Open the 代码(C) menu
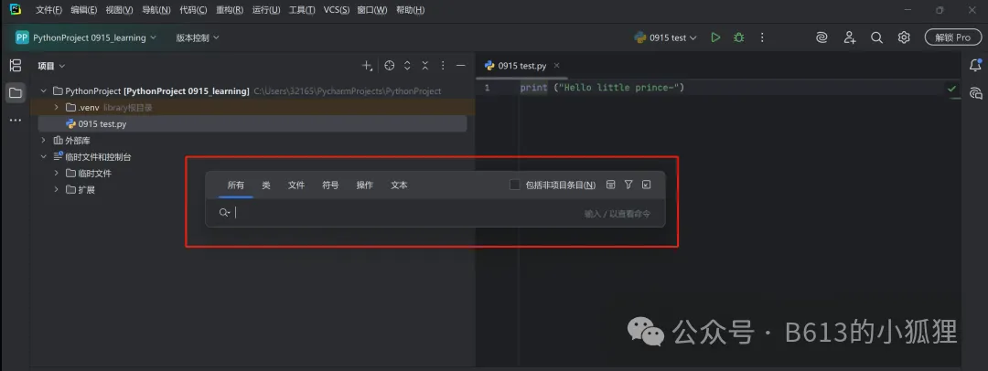Screen dimensions: 988x371 tap(193, 10)
